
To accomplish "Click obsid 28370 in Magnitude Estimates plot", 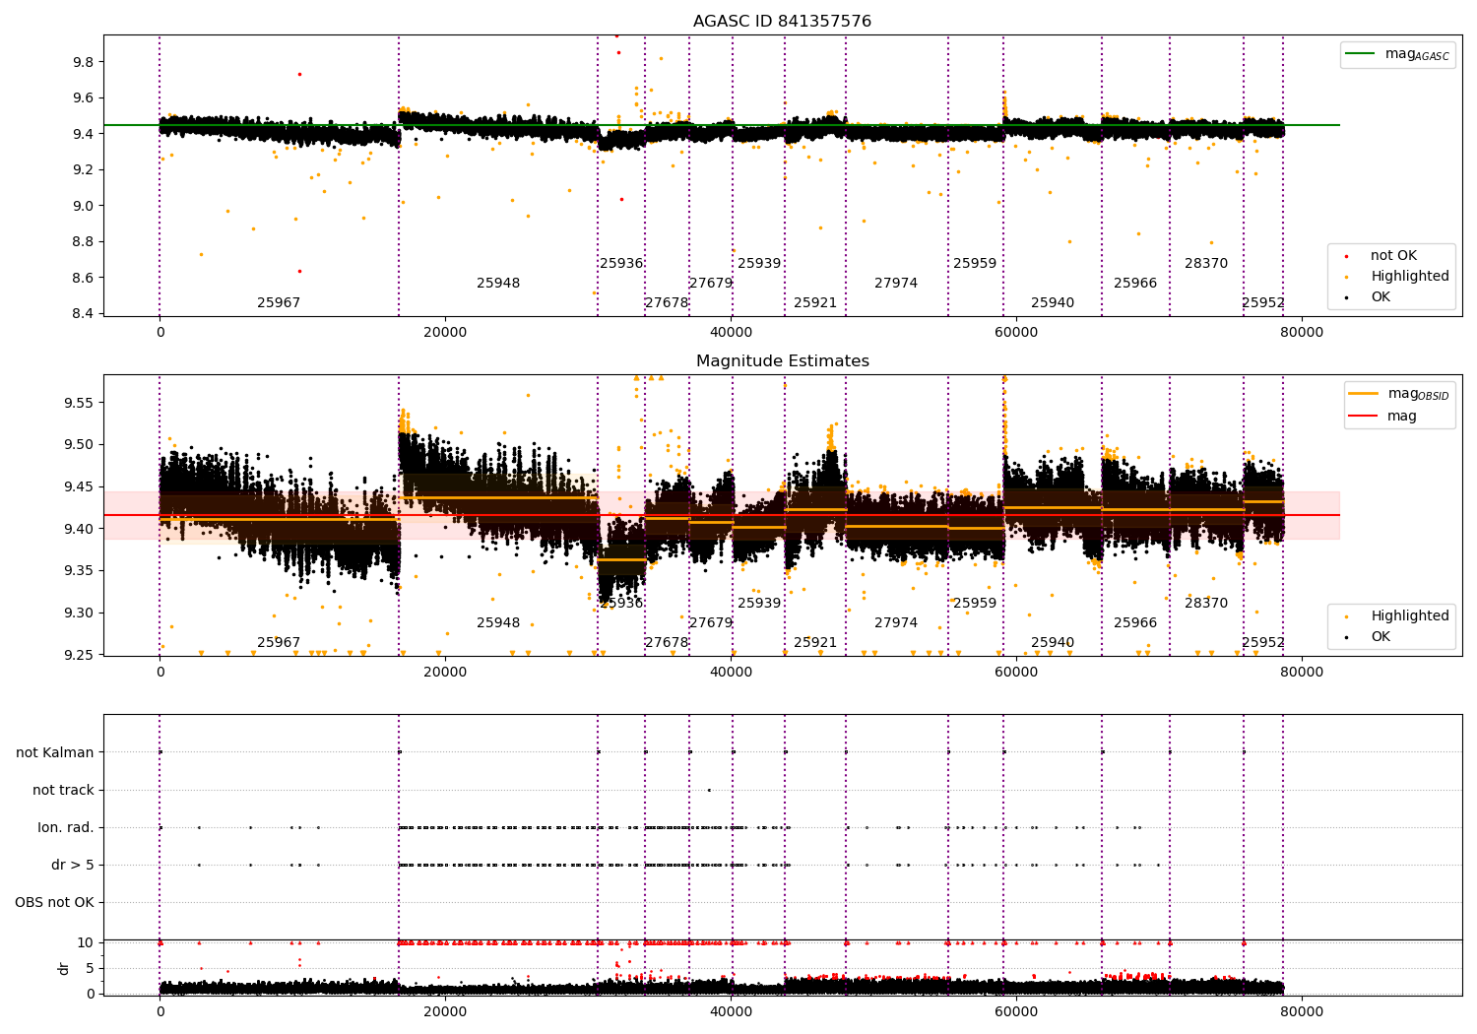I will click(x=1206, y=604).
